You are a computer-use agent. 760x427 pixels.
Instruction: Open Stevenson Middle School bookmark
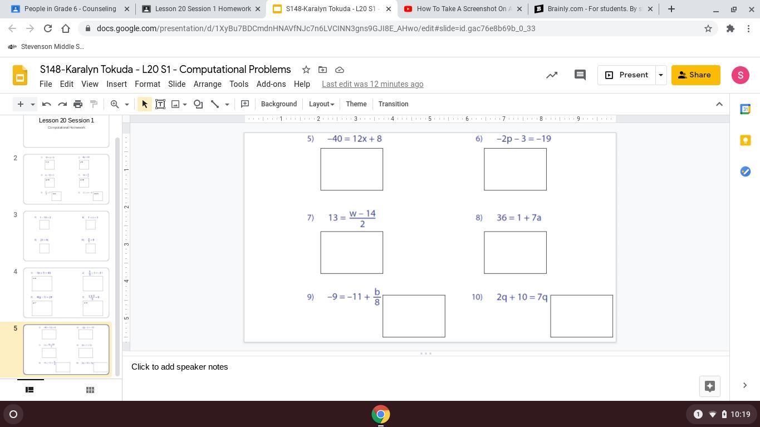(x=47, y=47)
